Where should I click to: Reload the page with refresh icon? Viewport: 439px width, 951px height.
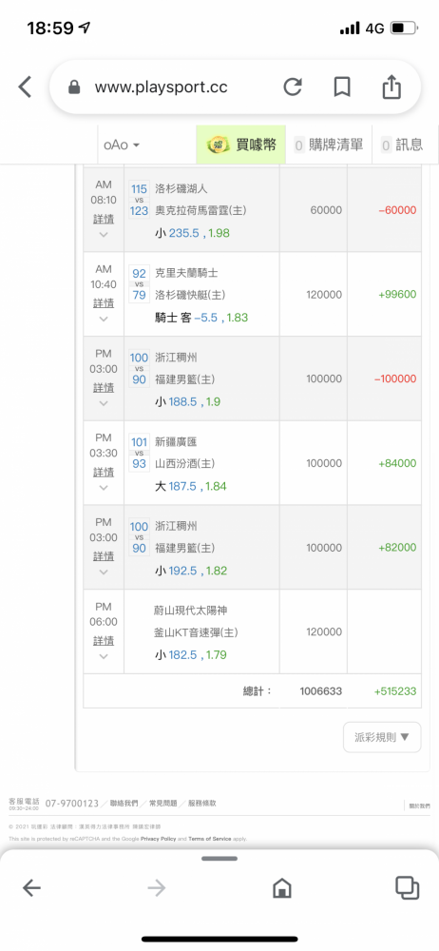point(293,87)
